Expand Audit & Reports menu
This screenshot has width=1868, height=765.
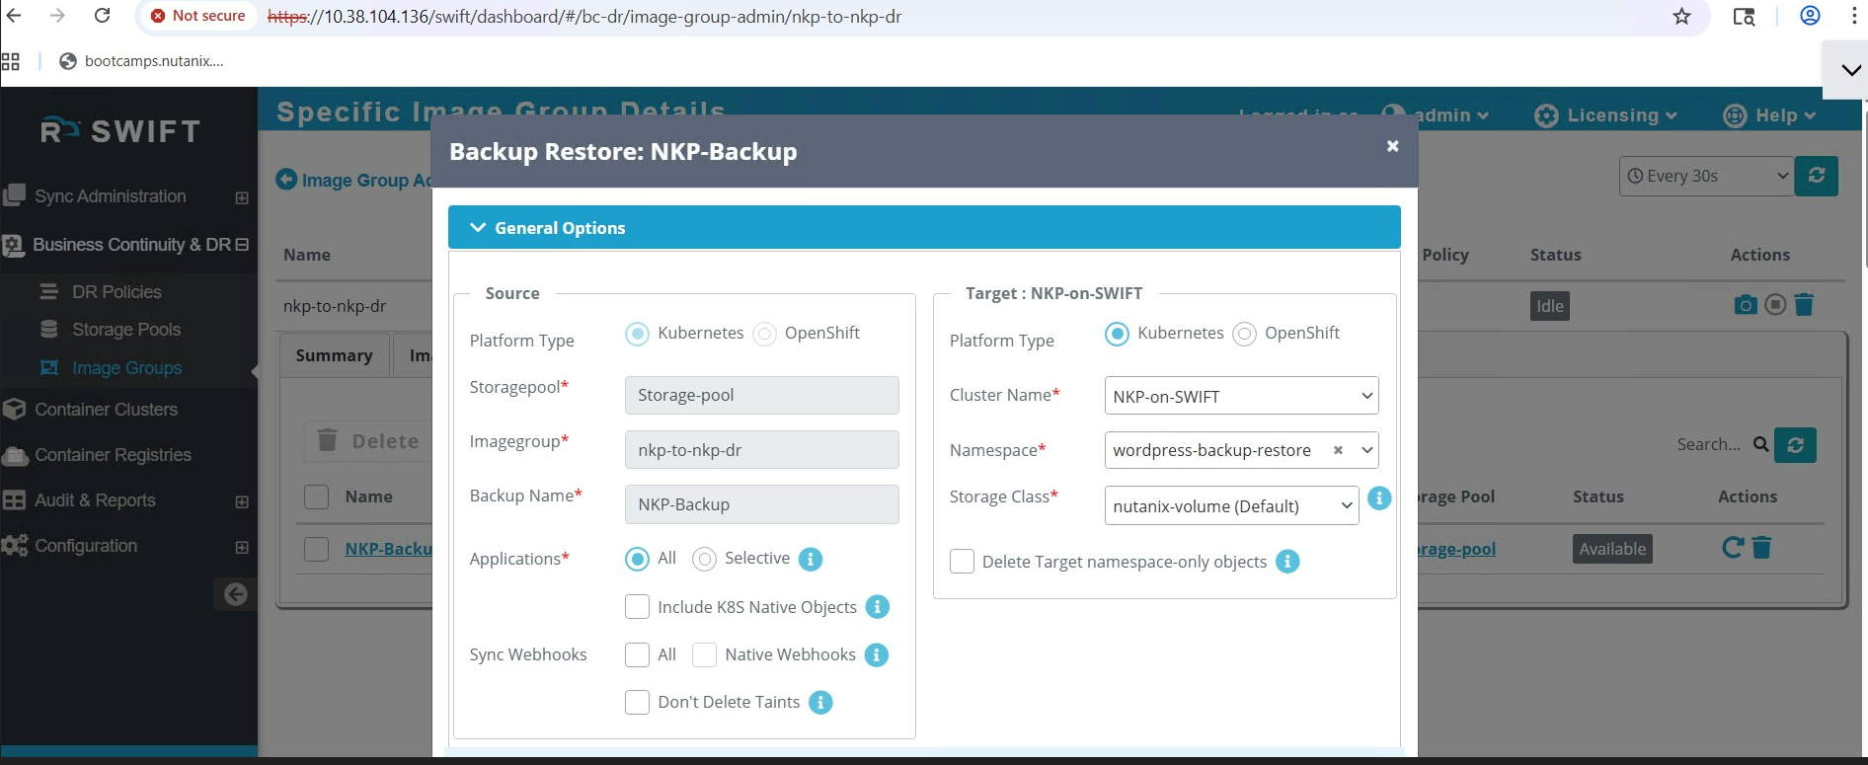242,501
